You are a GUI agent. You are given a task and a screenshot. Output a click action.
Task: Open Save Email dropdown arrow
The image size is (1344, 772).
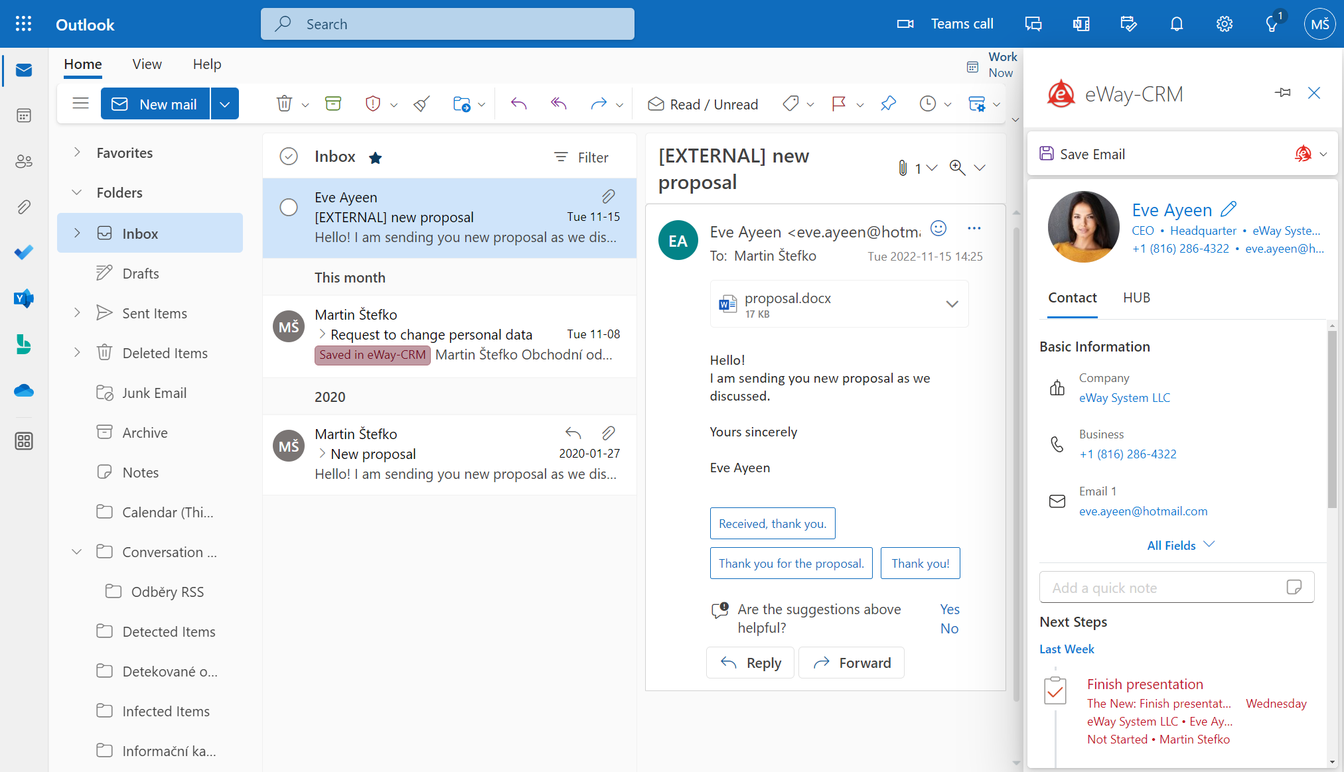[1323, 154]
